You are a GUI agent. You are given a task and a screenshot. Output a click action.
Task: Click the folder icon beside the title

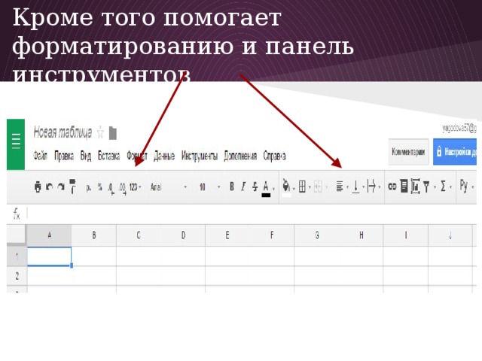pos(113,133)
